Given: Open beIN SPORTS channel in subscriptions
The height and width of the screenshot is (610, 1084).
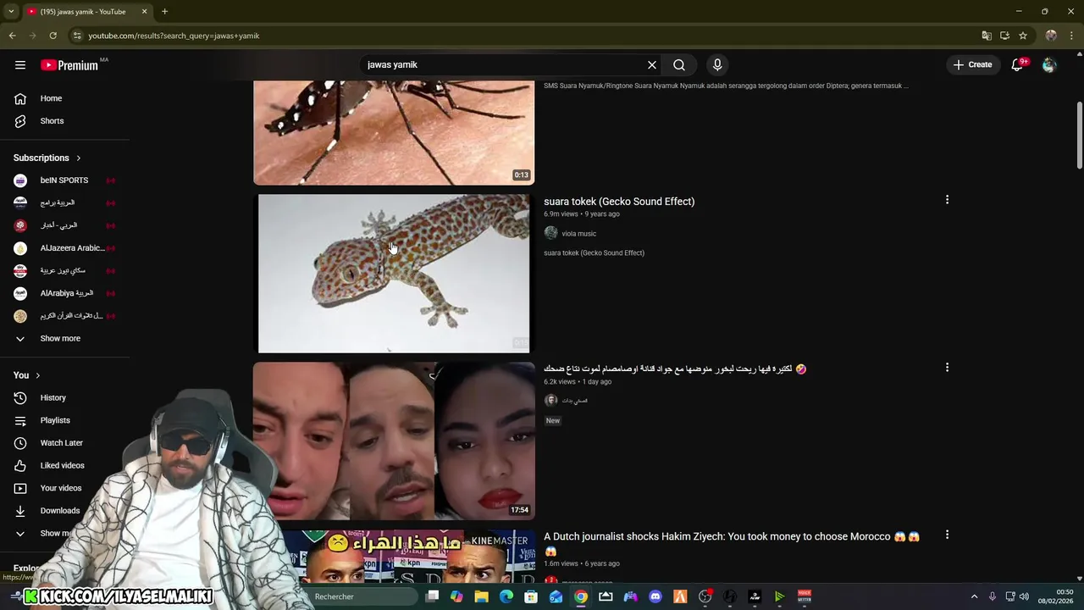Looking at the screenshot, I should [x=64, y=180].
